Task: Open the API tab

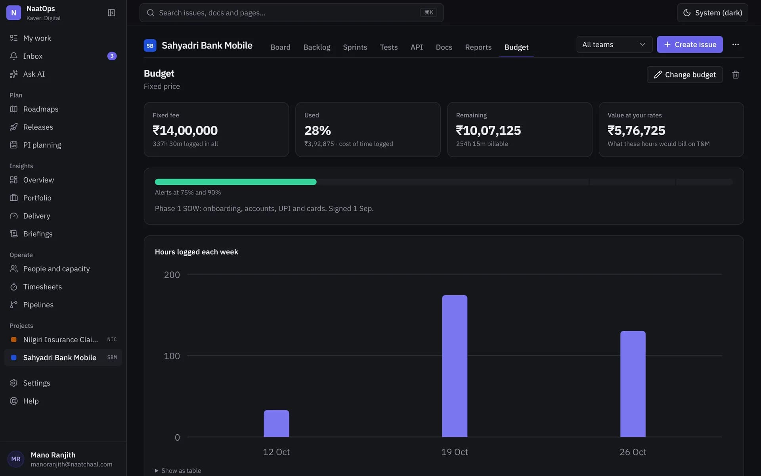Action: tap(417, 47)
